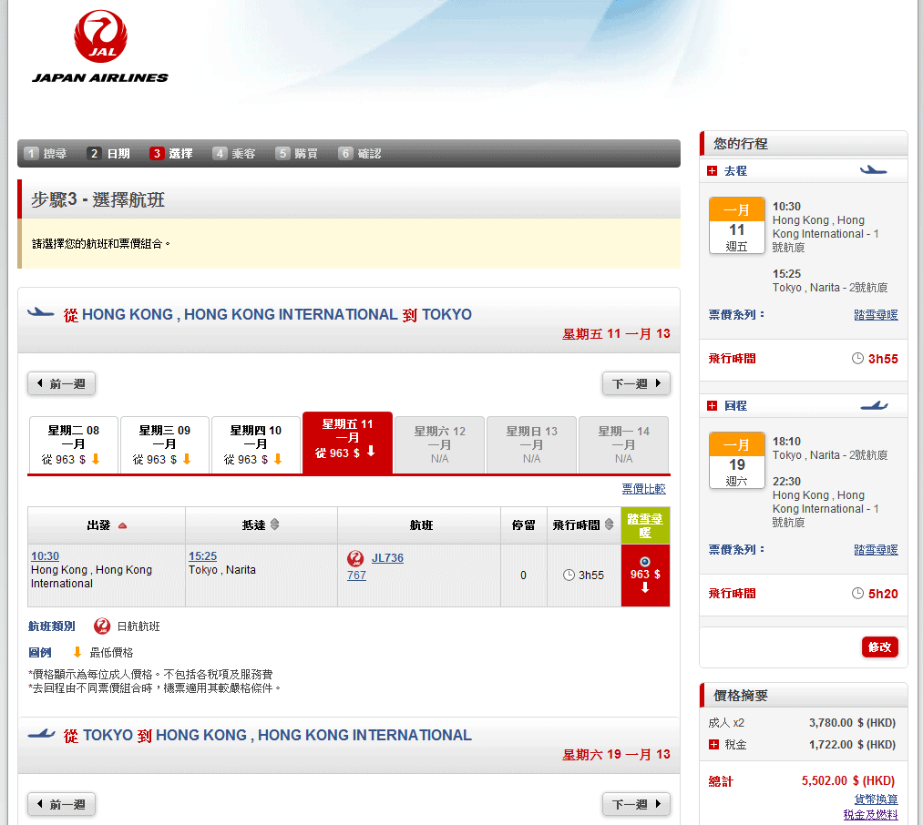The height and width of the screenshot is (825, 923).
Task: Open the 票價比較 fare comparison link
Action: pyautogui.click(x=643, y=489)
